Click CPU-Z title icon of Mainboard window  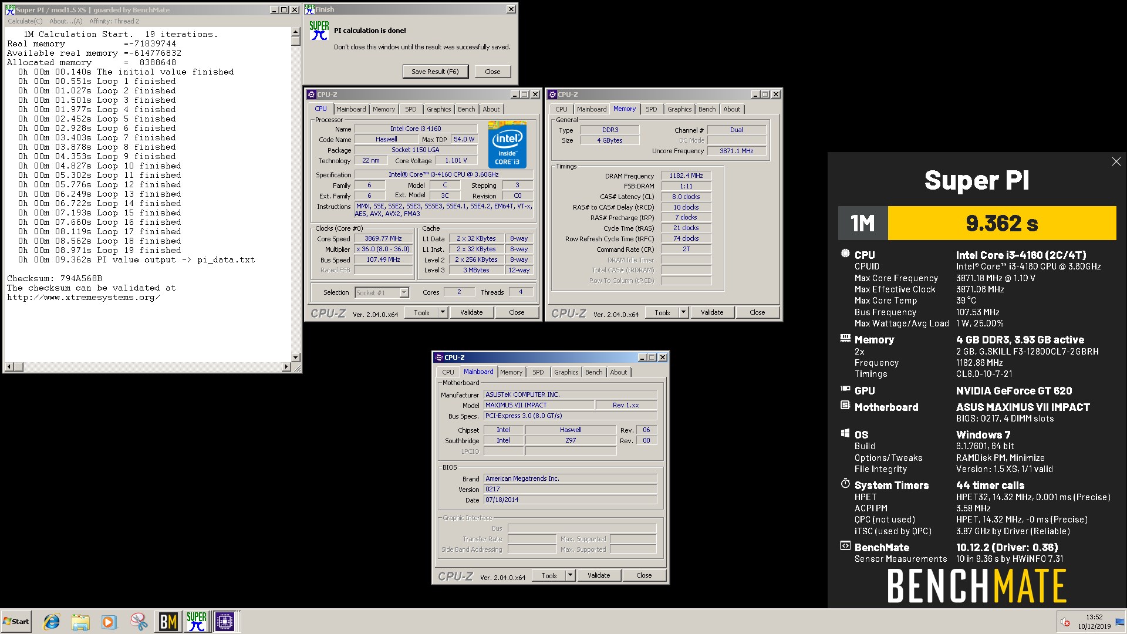click(x=438, y=357)
